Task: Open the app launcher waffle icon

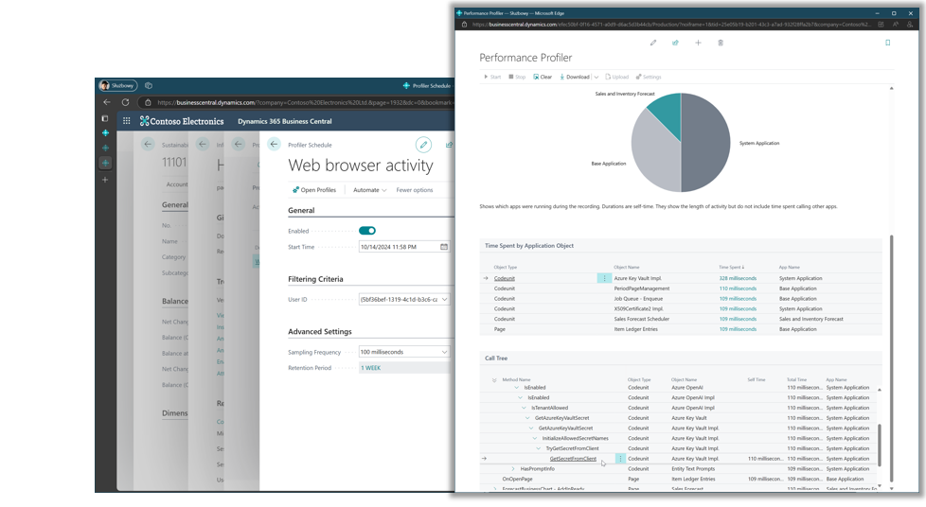Action: coord(126,121)
